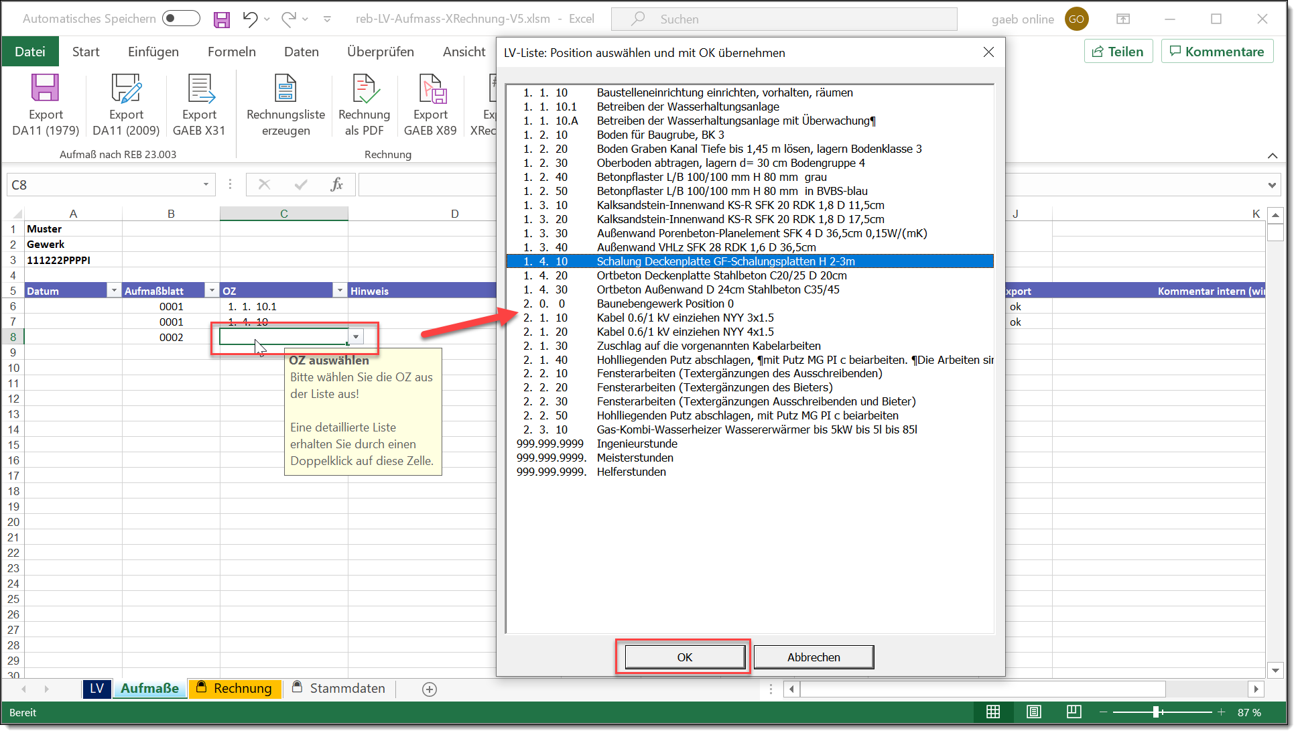This screenshot has width=1298, height=735.
Task: Select list entry Kabel 0.6/1 kV einziehen NYY 3x1.5
Action: pos(685,318)
